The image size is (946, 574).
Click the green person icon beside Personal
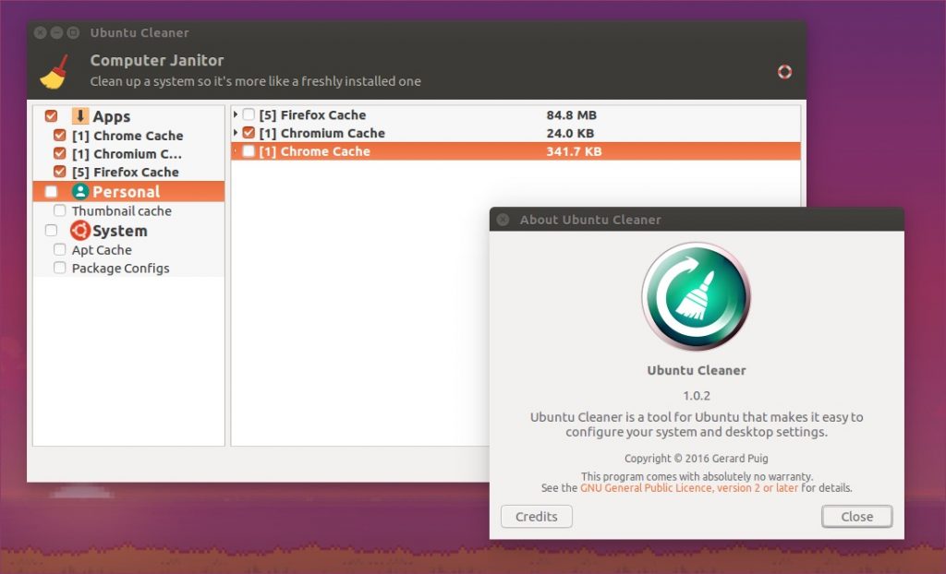point(83,191)
